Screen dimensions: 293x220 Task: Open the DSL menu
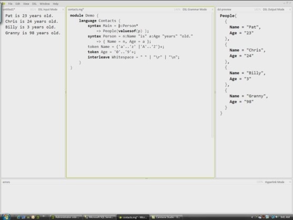(34, 4)
